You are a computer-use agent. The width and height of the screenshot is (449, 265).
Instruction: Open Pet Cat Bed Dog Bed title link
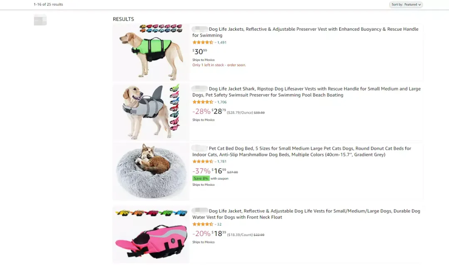click(301, 152)
